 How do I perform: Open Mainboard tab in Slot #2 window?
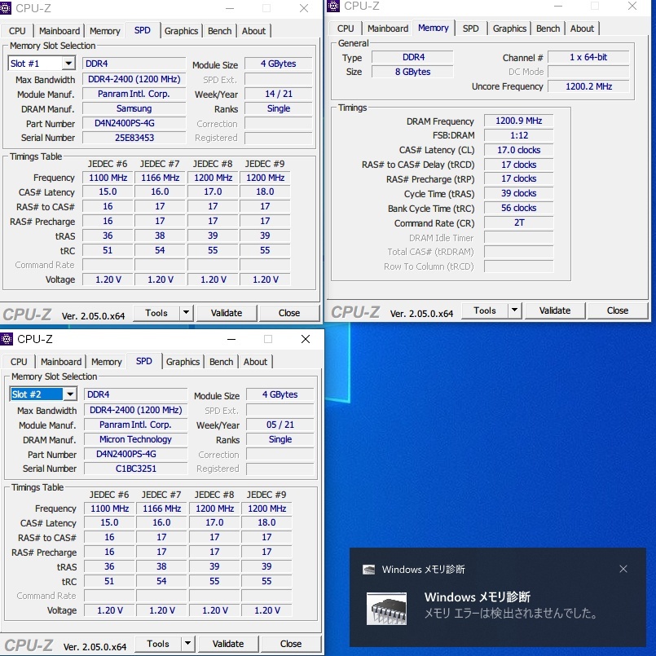coord(61,362)
